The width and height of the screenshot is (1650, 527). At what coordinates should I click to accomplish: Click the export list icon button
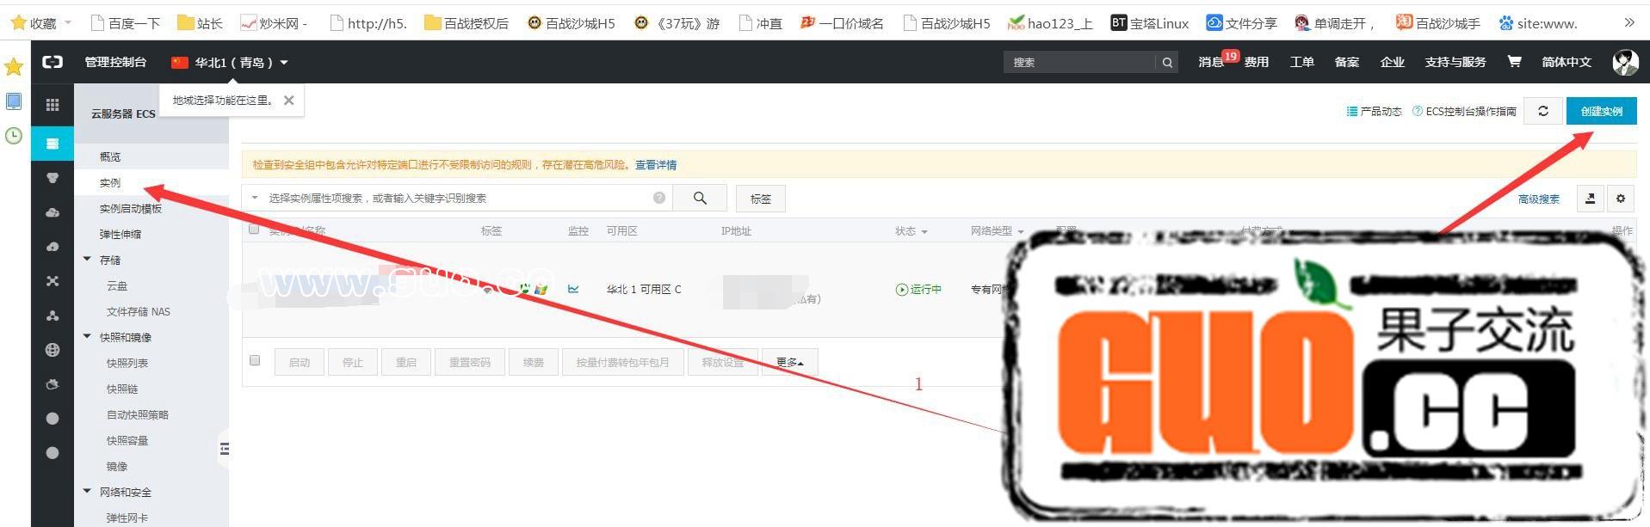tap(1590, 199)
